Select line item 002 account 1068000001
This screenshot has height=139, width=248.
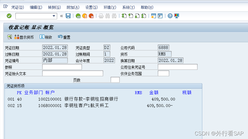point(50,106)
